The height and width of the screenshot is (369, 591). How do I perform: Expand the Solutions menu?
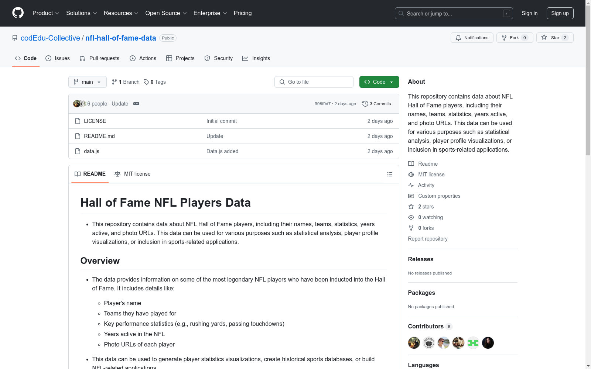click(81, 13)
